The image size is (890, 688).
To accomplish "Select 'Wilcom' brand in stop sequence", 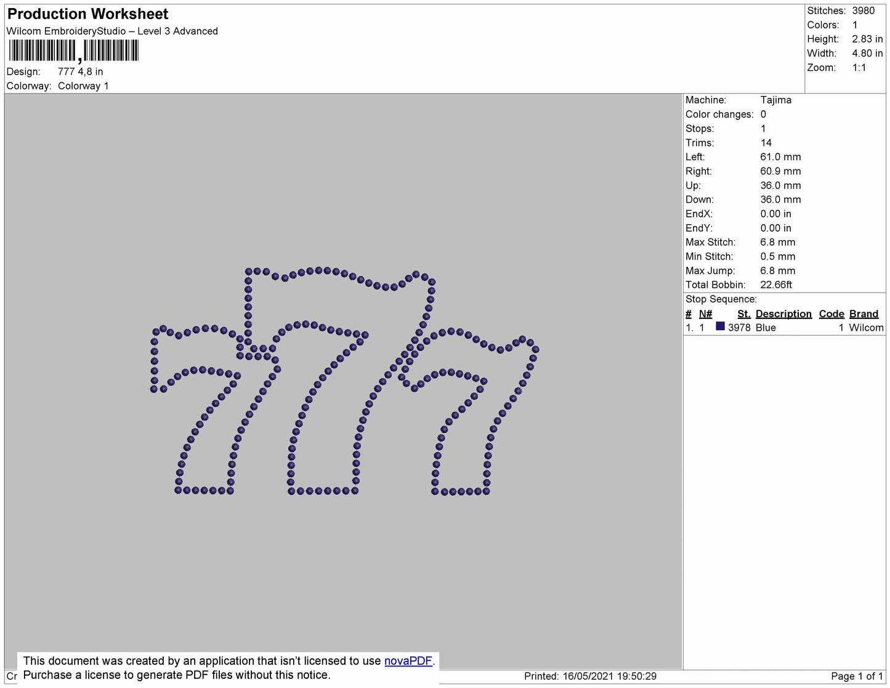I will click(x=866, y=328).
